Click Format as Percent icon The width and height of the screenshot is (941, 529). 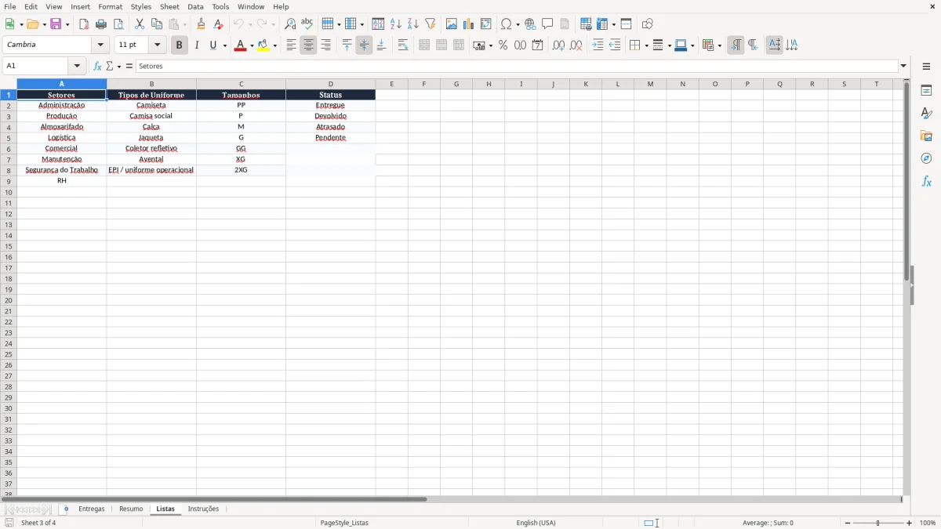tap(503, 45)
